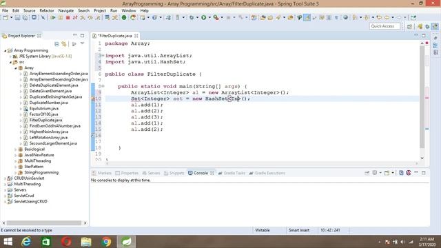Click the Project Explorer horizontal scrollbar
Image resolution: width=441 pixels, height=248 pixels.
44,223
